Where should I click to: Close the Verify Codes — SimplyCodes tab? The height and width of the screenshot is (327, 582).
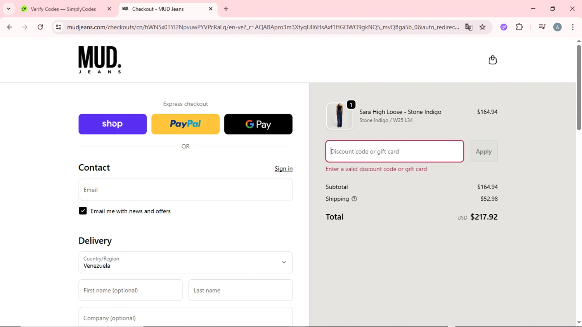tap(109, 9)
